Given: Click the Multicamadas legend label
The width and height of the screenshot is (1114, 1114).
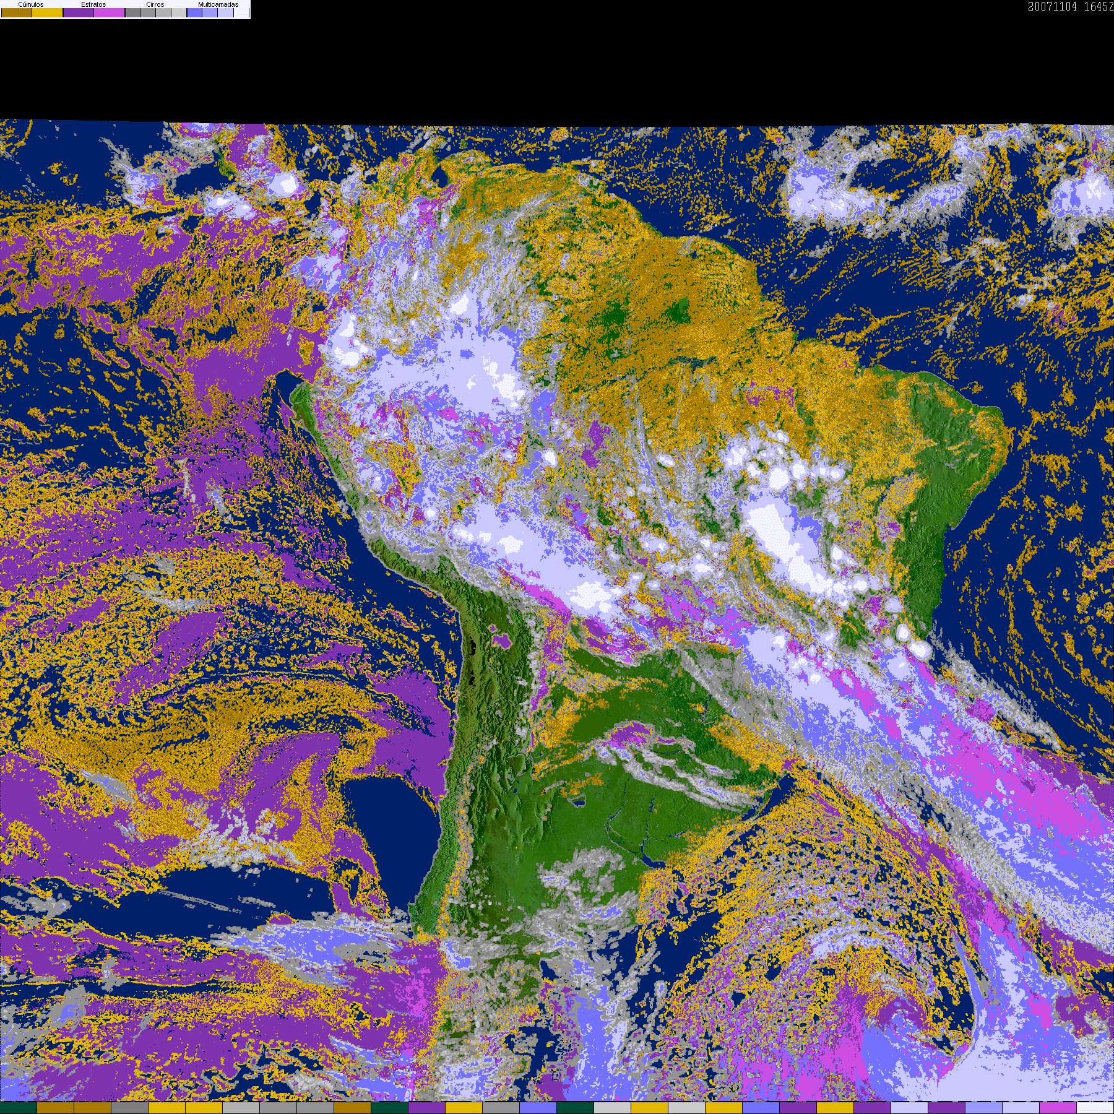Looking at the screenshot, I should [218, 4].
